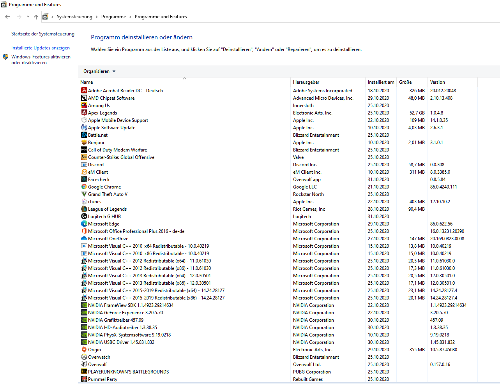The image size is (500, 384).
Task: Open the recent locations dropdown arrow
Action: (28, 17)
